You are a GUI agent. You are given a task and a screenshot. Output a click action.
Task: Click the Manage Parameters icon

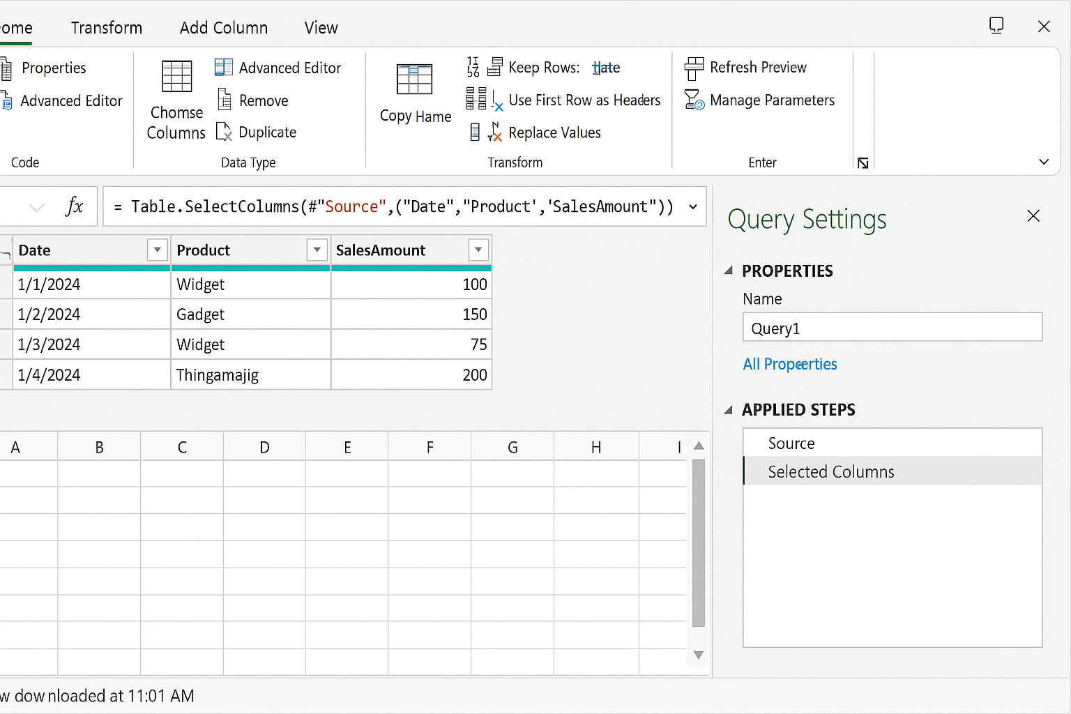[694, 100]
